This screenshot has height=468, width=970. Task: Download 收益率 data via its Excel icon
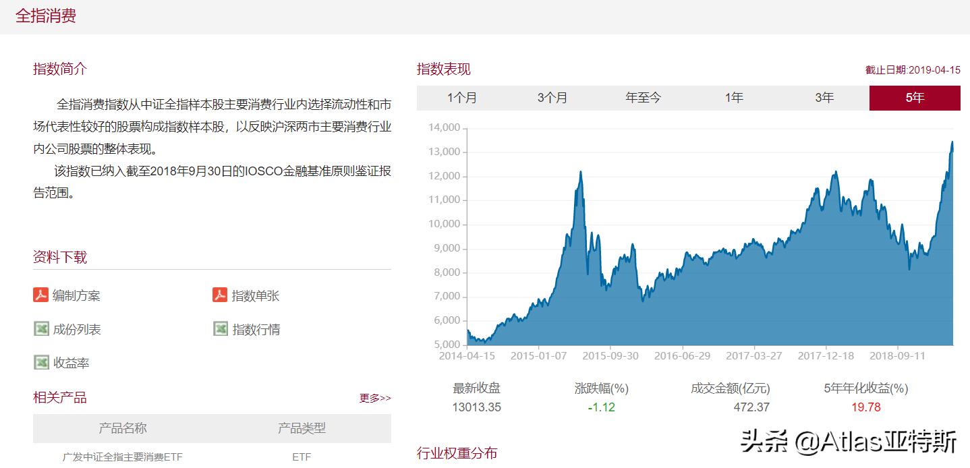tap(42, 362)
